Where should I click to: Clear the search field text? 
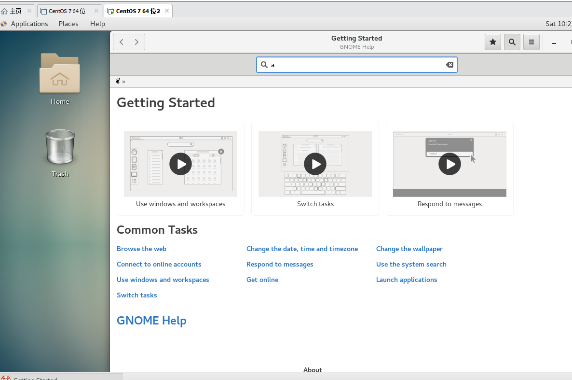(x=449, y=65)
